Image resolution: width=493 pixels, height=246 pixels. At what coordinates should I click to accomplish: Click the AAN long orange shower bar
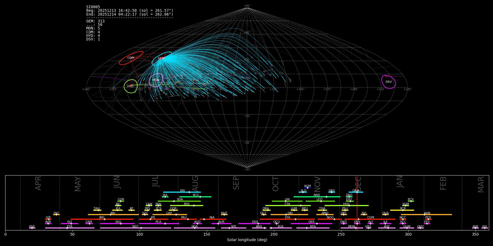click(426, 215)
